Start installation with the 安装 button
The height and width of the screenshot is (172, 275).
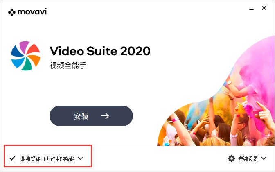point(91,116)
